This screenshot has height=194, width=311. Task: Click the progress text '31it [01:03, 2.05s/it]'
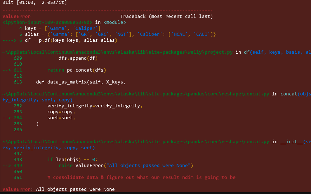(35, 2)
